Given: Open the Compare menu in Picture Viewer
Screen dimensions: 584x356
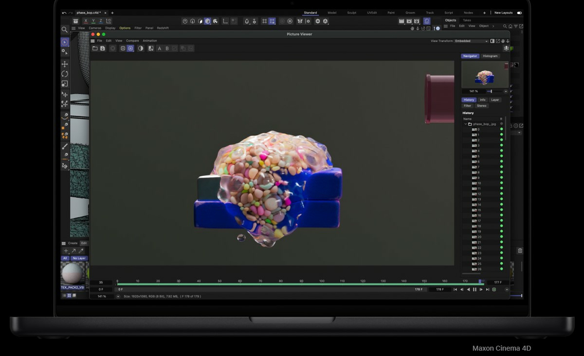Looking at the screenshot, I should point(132,41).
